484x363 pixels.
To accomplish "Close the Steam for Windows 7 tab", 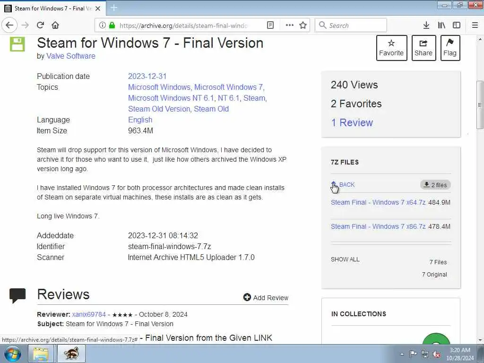I will point(98,9).
